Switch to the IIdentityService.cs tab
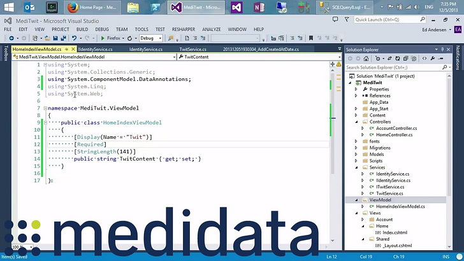Viewport: 464px width, 261px height. (x=96, y=49)
